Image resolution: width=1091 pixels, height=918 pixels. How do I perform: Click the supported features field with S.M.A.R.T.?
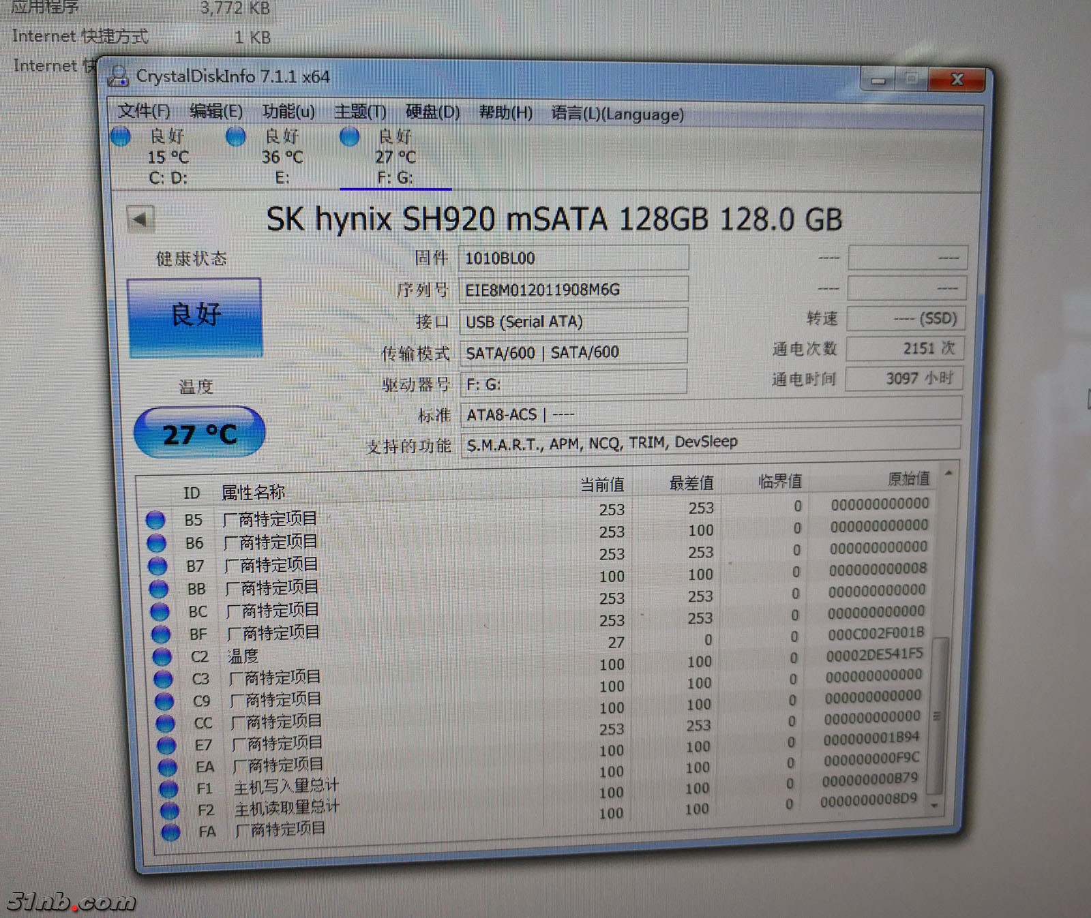point(711,442)
